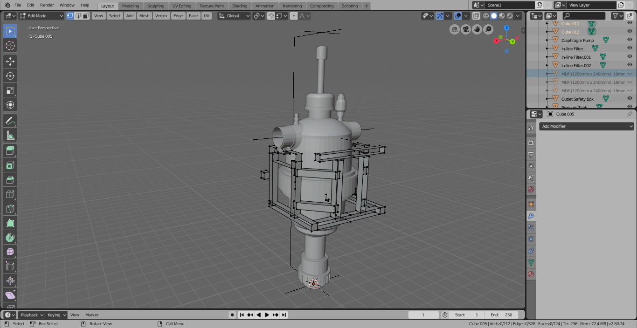Open the Transform Orientation dropdown showing Global

coord(233,15)
